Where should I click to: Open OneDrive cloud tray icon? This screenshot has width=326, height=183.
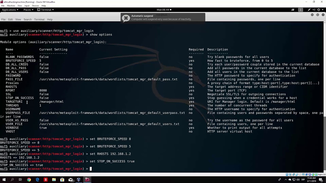click(290, 179)
